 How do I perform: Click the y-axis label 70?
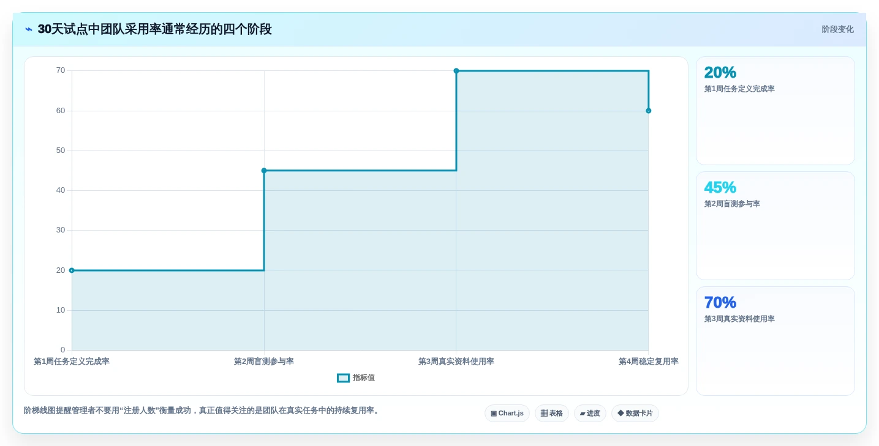point(61,70)
